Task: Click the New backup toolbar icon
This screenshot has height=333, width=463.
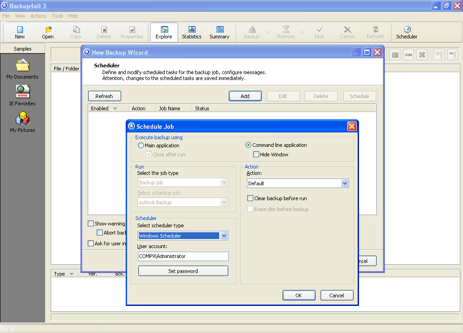Action: click(x=20, y=33)
